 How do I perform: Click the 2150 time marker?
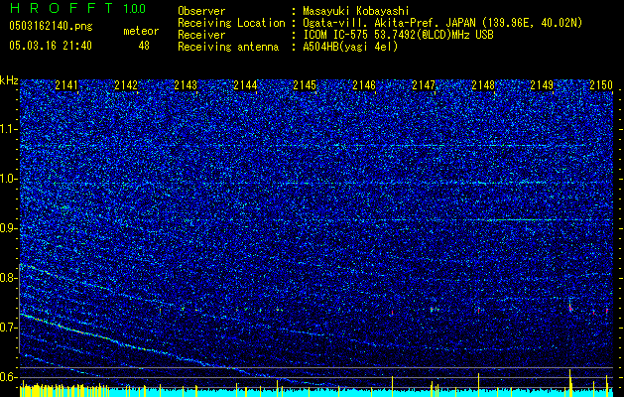pos(601,85)
